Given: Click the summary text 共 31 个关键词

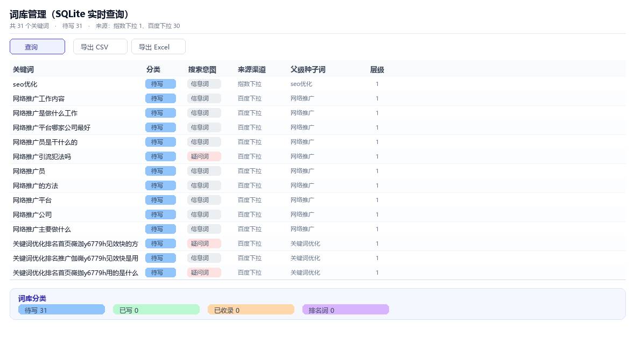Looking at the screenshot, I should [x=29, y=26].
